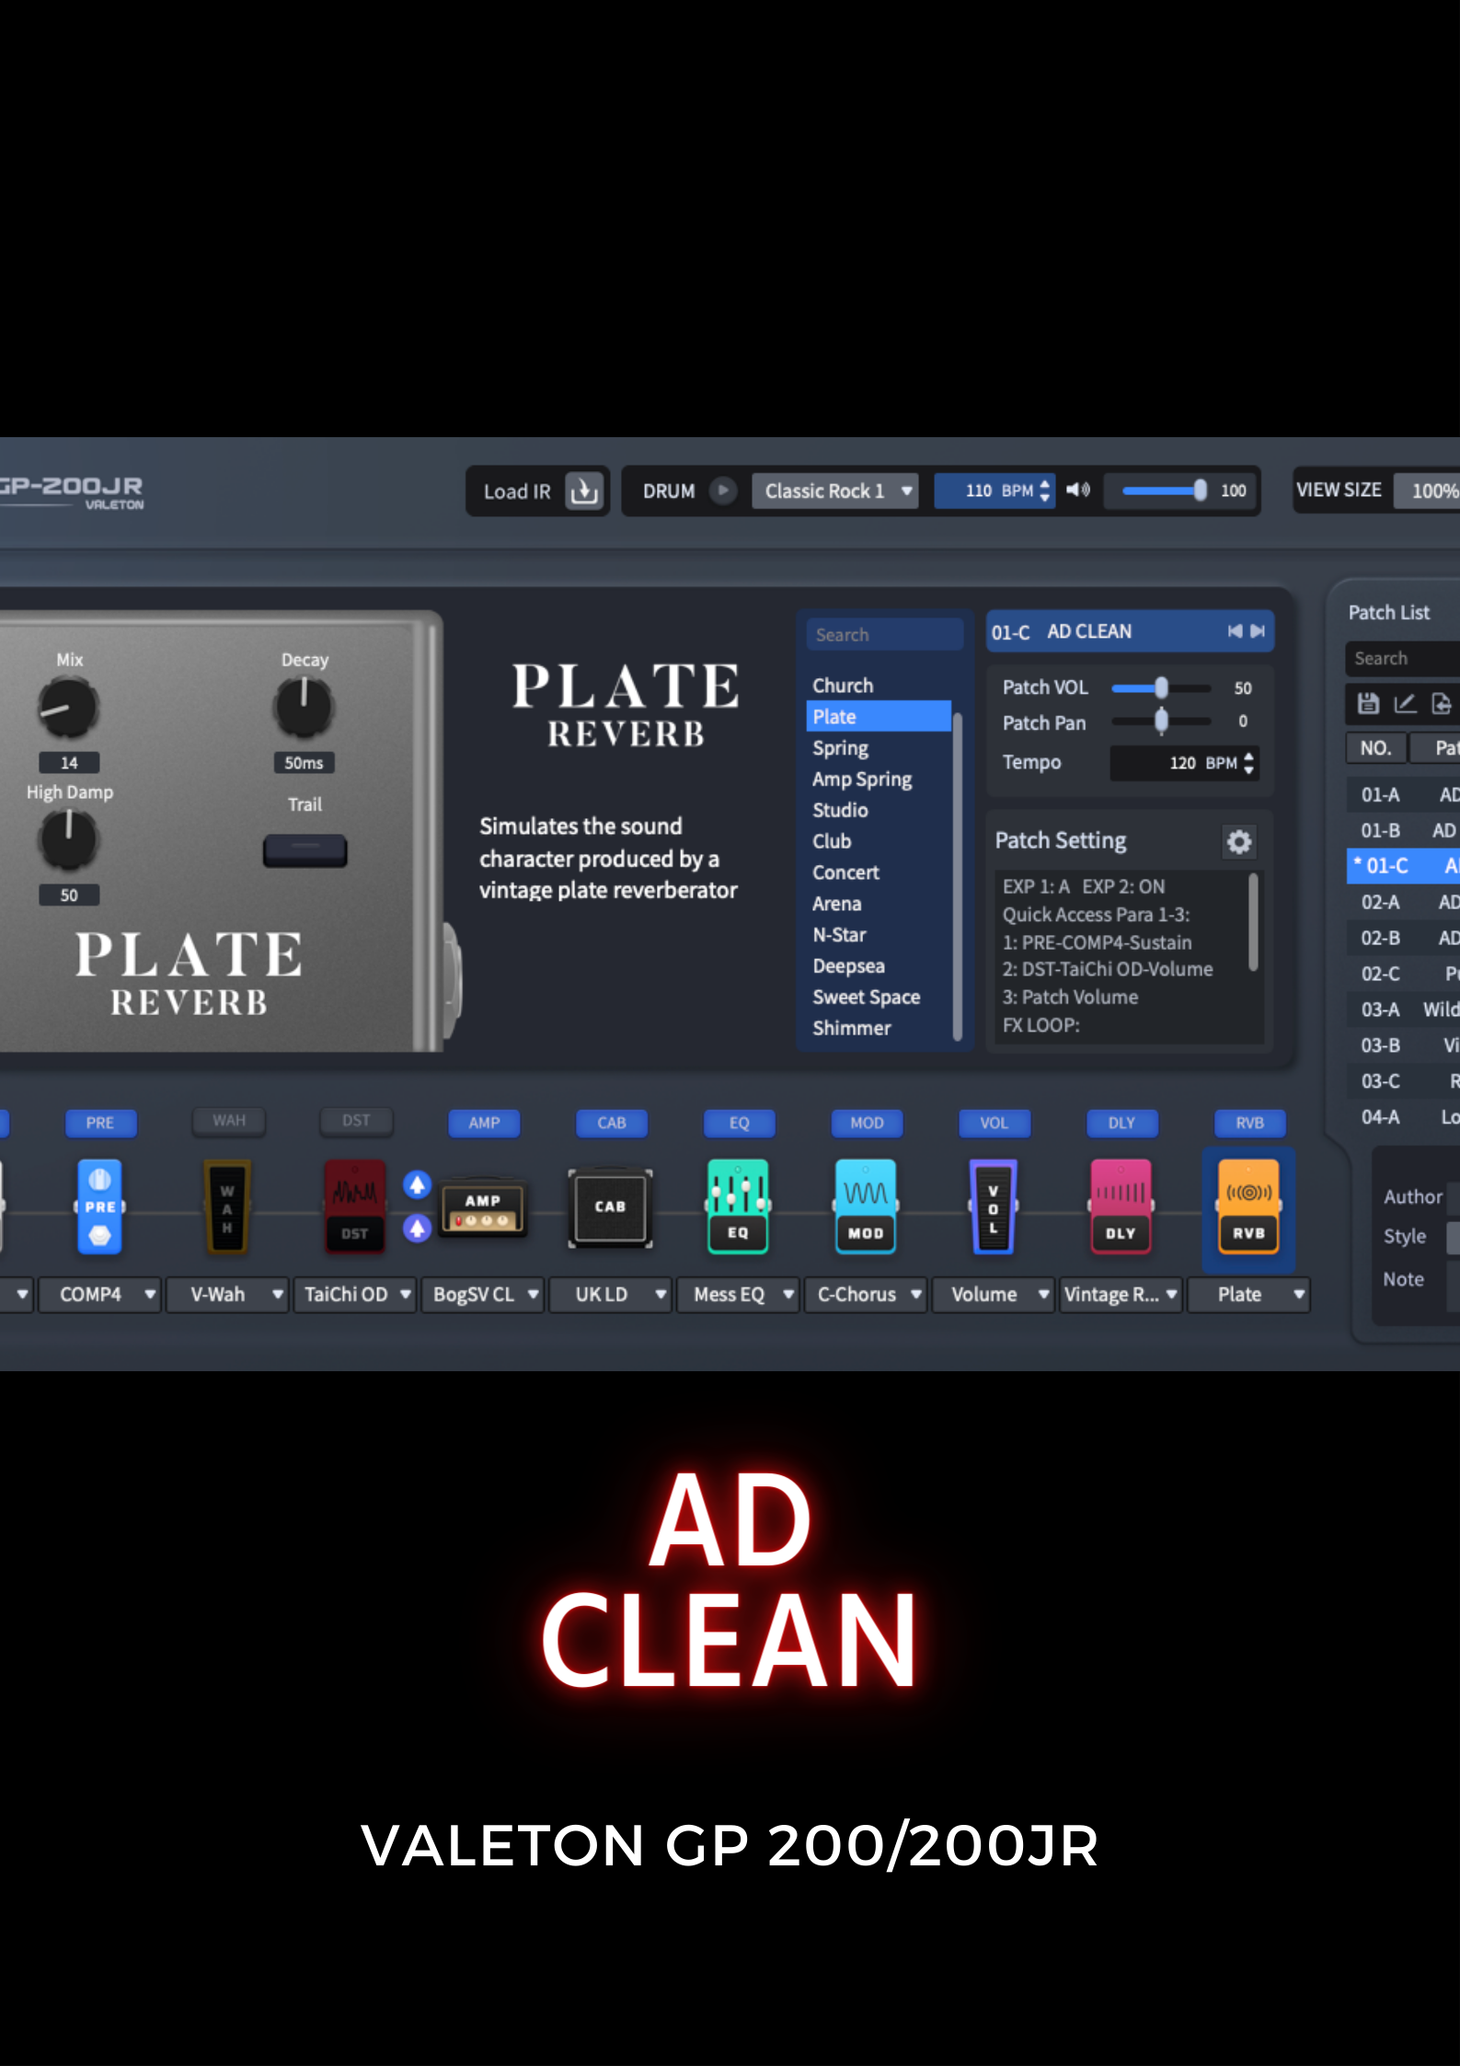Toggle the EQ module on/off tag
Viewport: 1460px width, 2066px height.
tap(740, 1123)
